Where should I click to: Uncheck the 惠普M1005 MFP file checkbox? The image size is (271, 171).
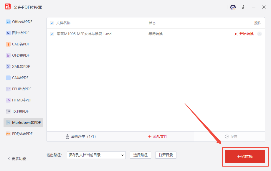click(52, 34)
